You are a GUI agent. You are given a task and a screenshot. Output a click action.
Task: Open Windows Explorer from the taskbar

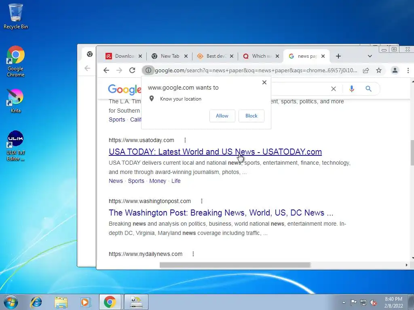click(61, 302)
